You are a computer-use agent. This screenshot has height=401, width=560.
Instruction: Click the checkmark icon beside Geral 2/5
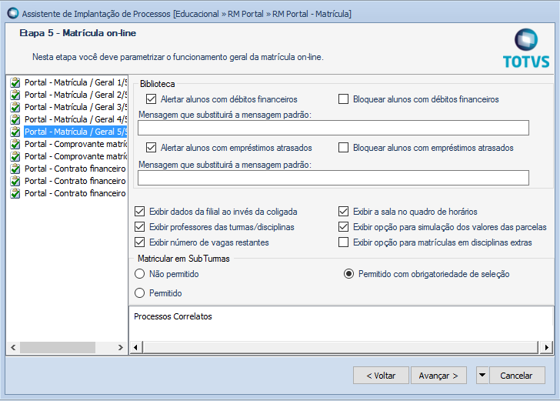(15, 95)
